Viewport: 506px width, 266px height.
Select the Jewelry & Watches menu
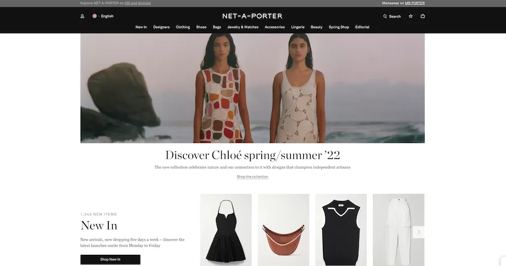pyautogui.click(x=243, y=27)
